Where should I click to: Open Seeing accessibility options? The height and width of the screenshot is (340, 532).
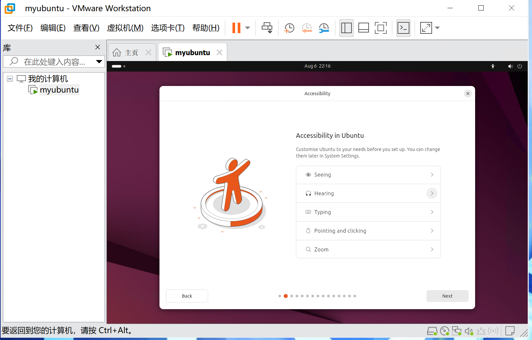(368, 175)
